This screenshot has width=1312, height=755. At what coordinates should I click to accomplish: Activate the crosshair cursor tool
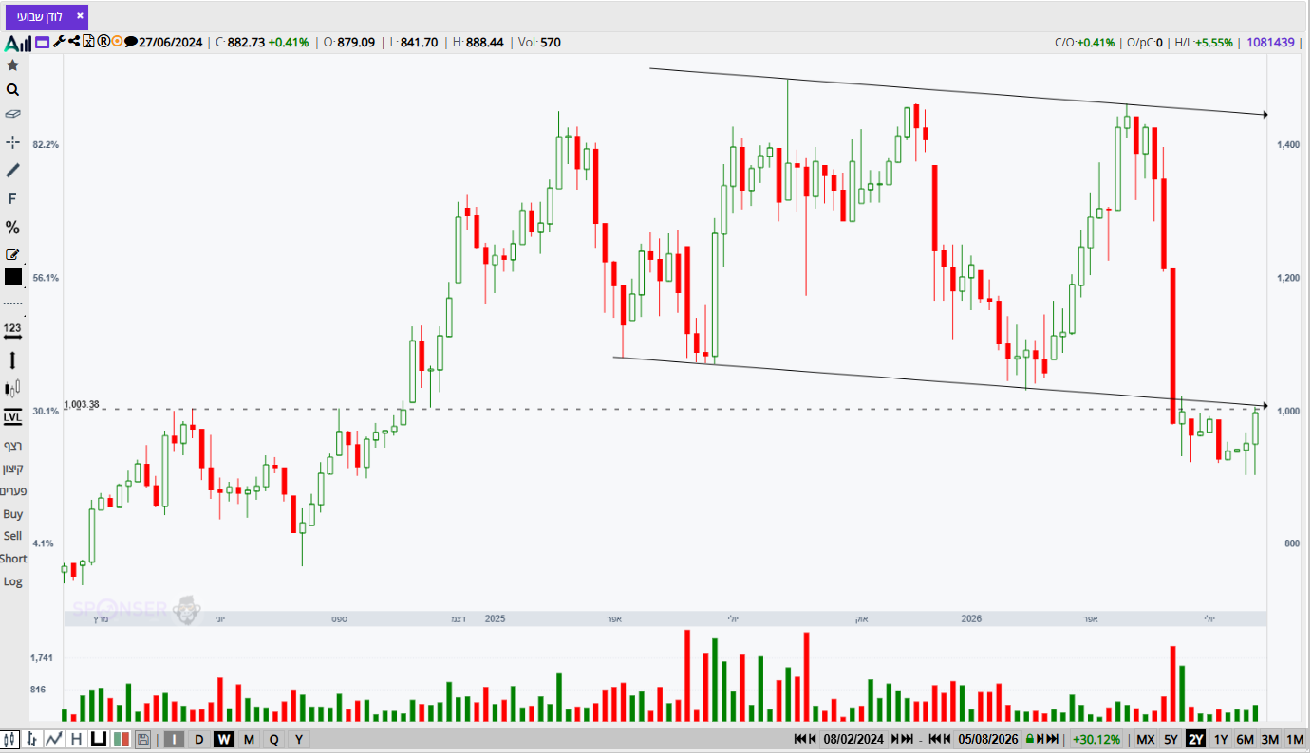(12, 142)
